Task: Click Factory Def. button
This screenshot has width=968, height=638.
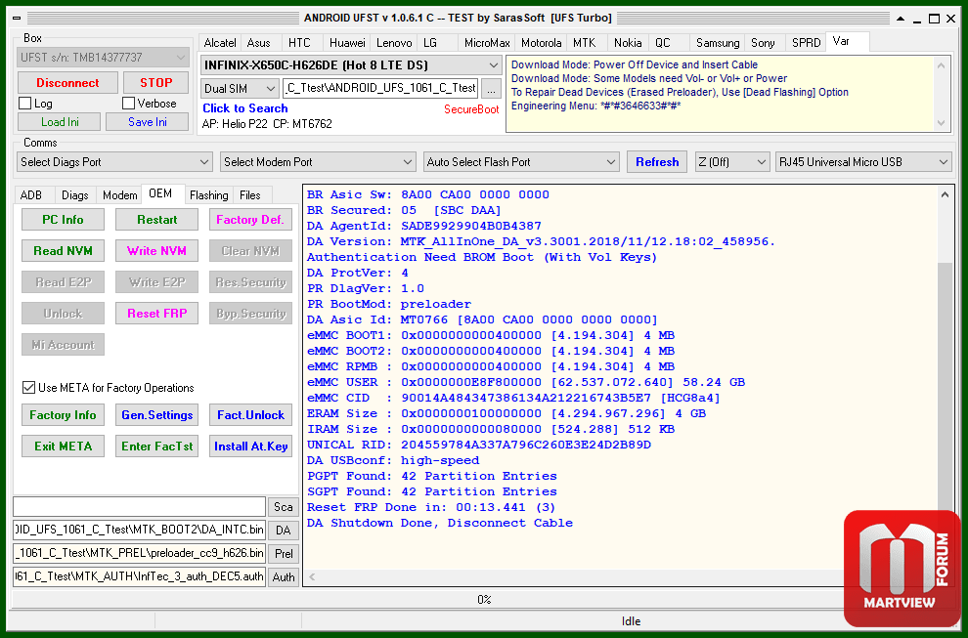Action: click(250, 220)
